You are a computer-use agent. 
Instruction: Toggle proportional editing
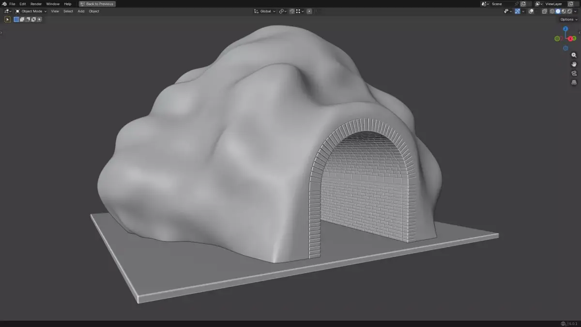pos(309,11)
